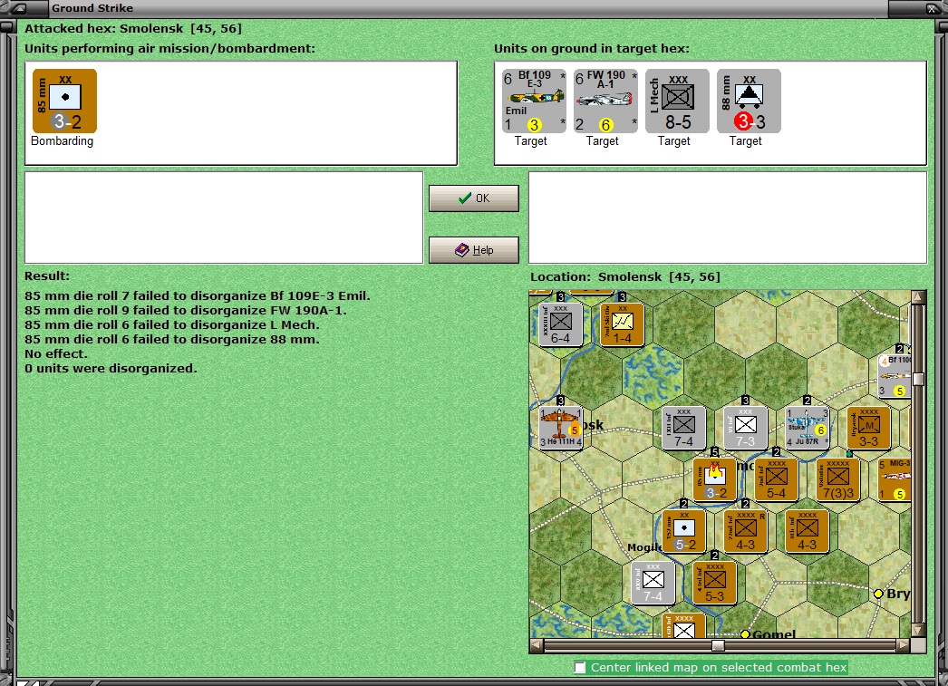Click the result line about Bf 109E-3 Emil

(197, 295)
